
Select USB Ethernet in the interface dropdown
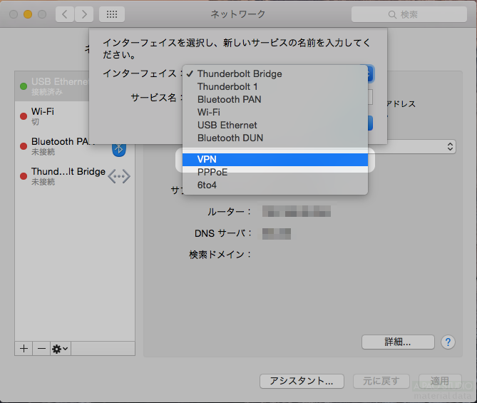pyautogui.click(x=275, y=125)
